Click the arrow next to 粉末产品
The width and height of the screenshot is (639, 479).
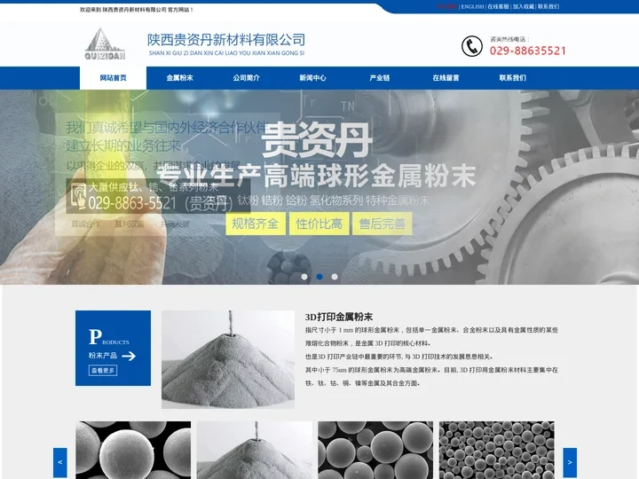tap(129, 357)
